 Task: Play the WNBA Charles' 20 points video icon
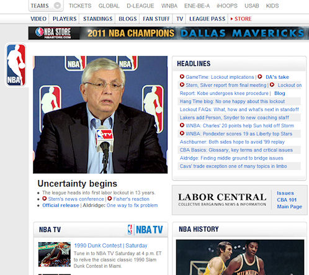click(182, 125)
